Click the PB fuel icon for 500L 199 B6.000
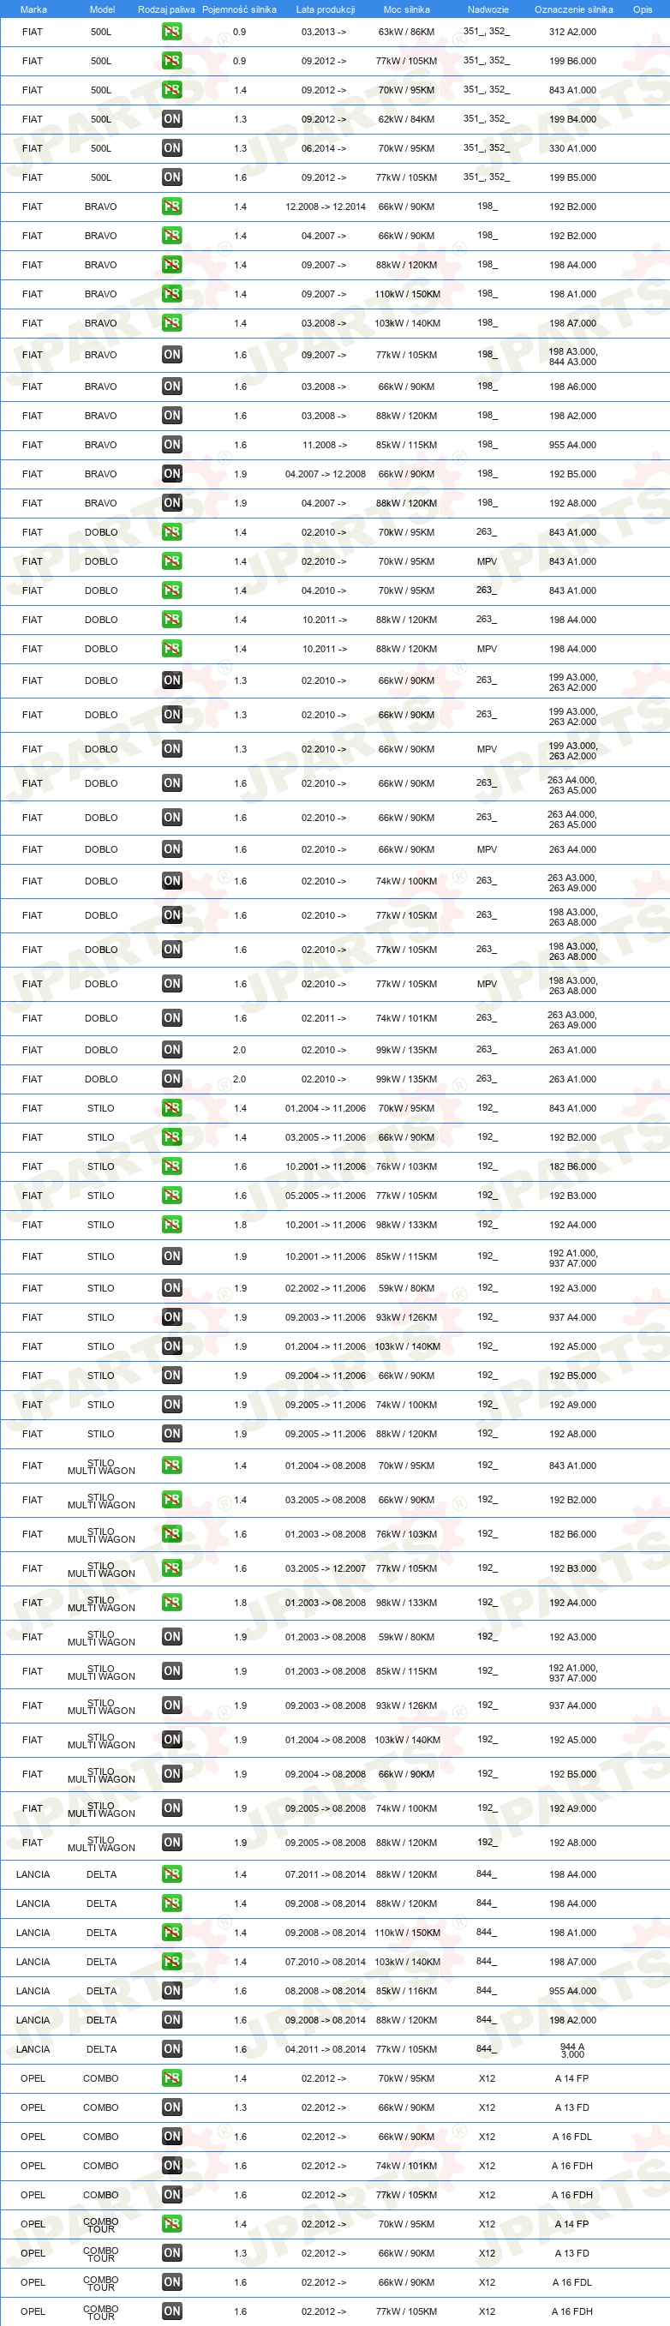Image resolution: width=670 pixels, height=2326 pixels. [x=171, y=61]
